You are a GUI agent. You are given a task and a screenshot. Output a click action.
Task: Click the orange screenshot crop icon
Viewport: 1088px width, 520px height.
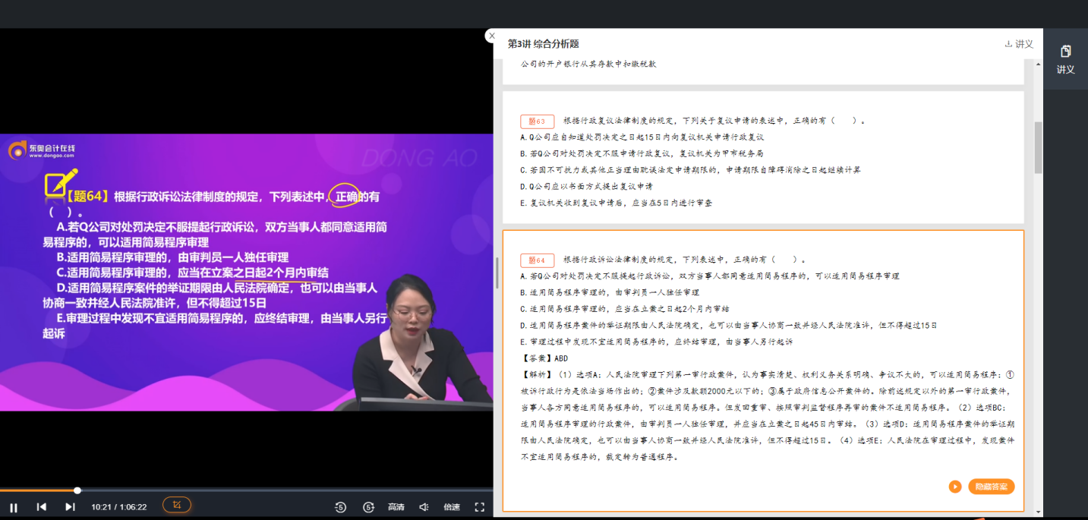tap(177, 505)
